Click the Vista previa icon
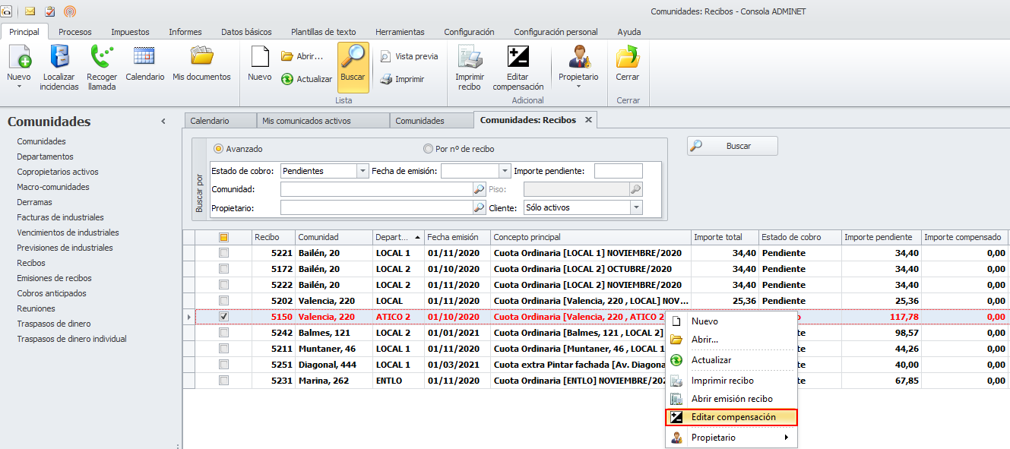The width and height of the screenshot is (1010, 449). pos(385,56)
